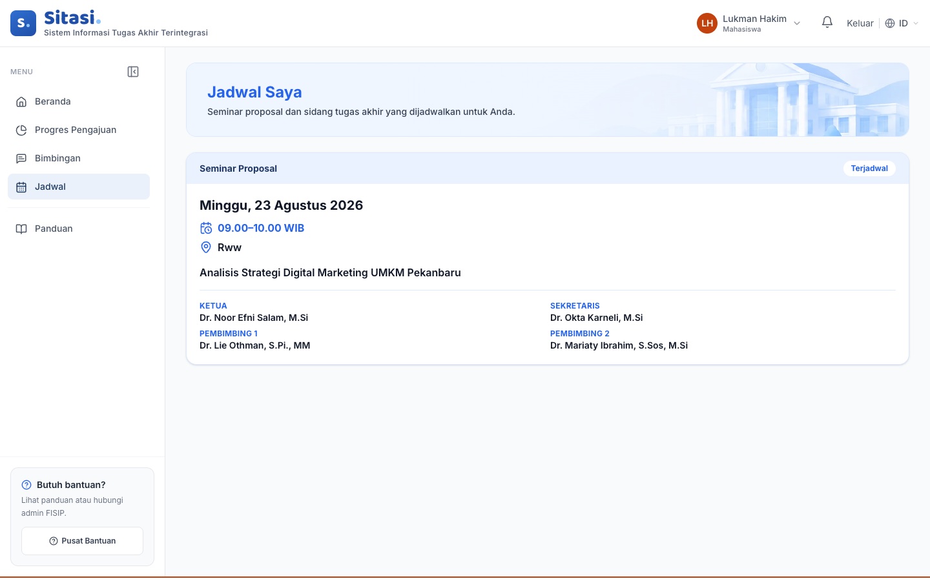Click the Keluar logout link
This screenshot has width=930, height=581.
(860, 23)
